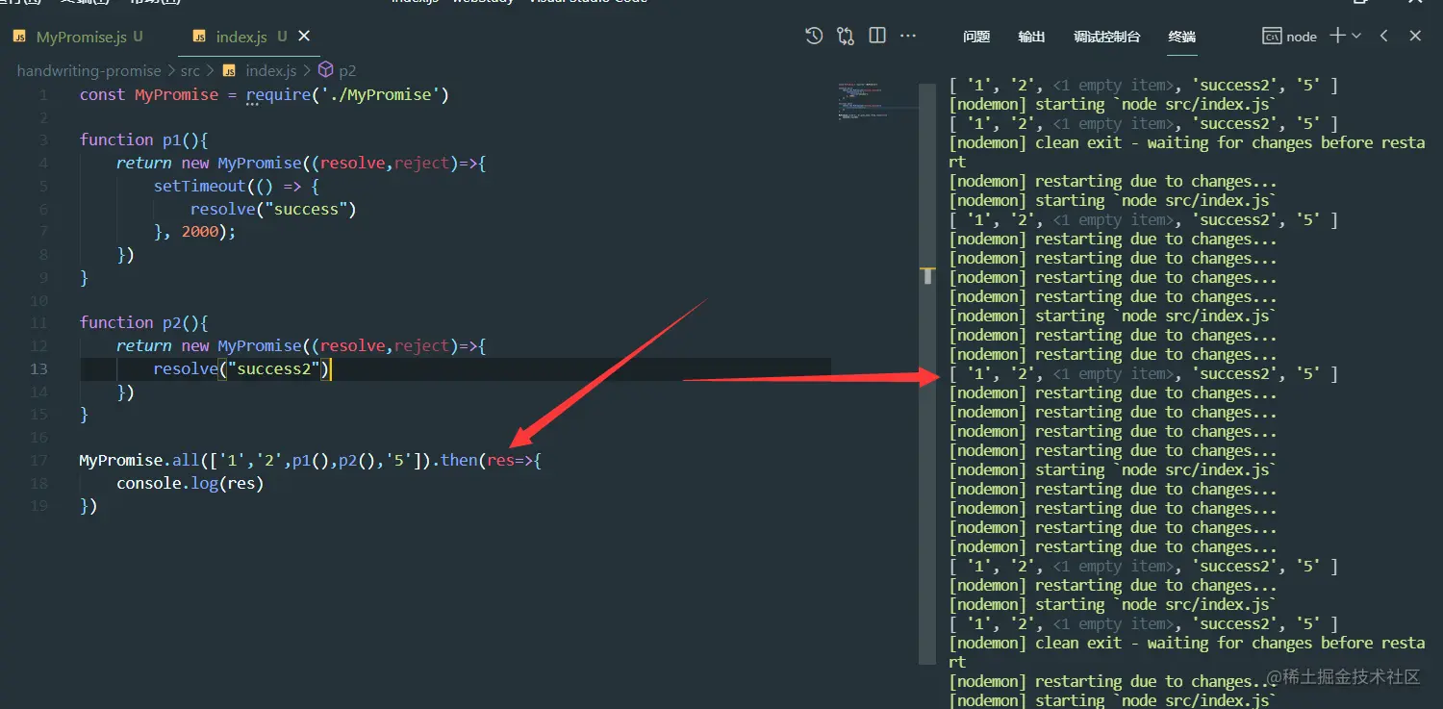This screenshot has height=709, width=1443.
Task: Click line number 19 in the gutter
Action: [38, 505]
